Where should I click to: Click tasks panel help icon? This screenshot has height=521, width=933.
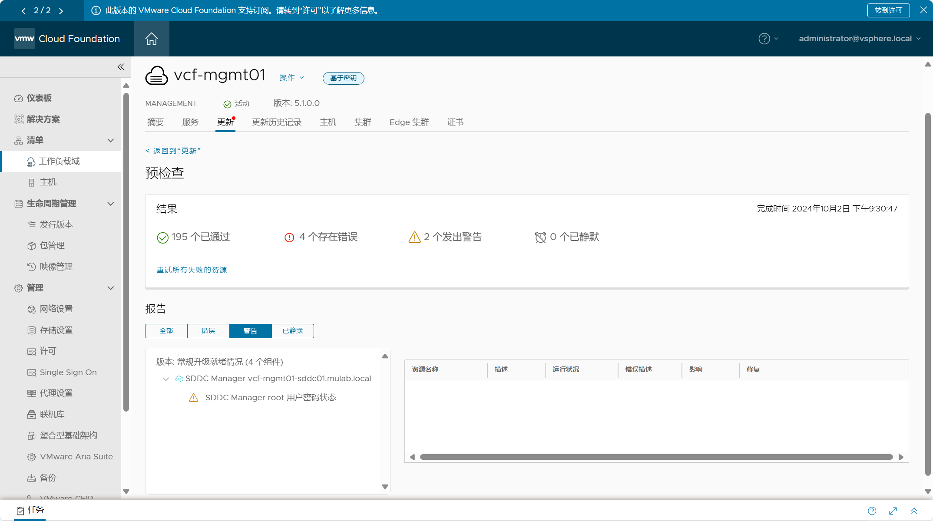(872, 511)
